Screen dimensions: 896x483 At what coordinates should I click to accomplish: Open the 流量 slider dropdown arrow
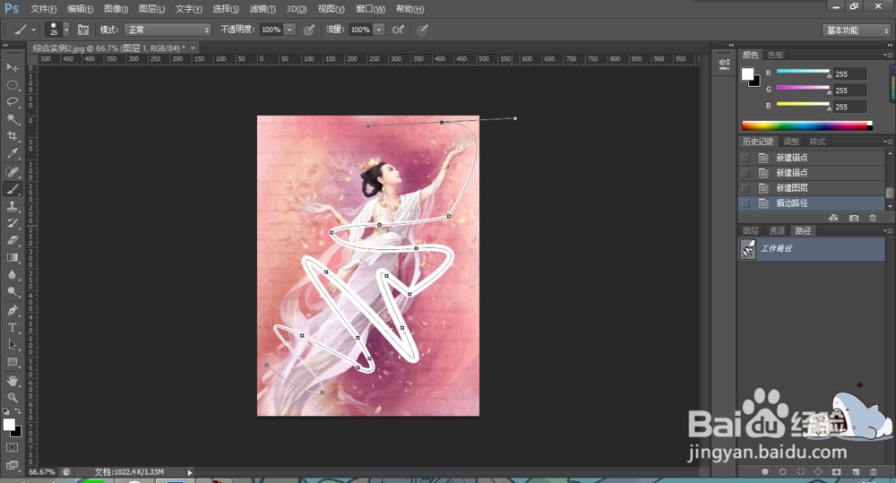[379, 30]
